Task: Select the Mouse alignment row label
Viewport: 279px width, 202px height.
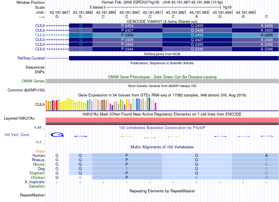Action: coord(39,164)
